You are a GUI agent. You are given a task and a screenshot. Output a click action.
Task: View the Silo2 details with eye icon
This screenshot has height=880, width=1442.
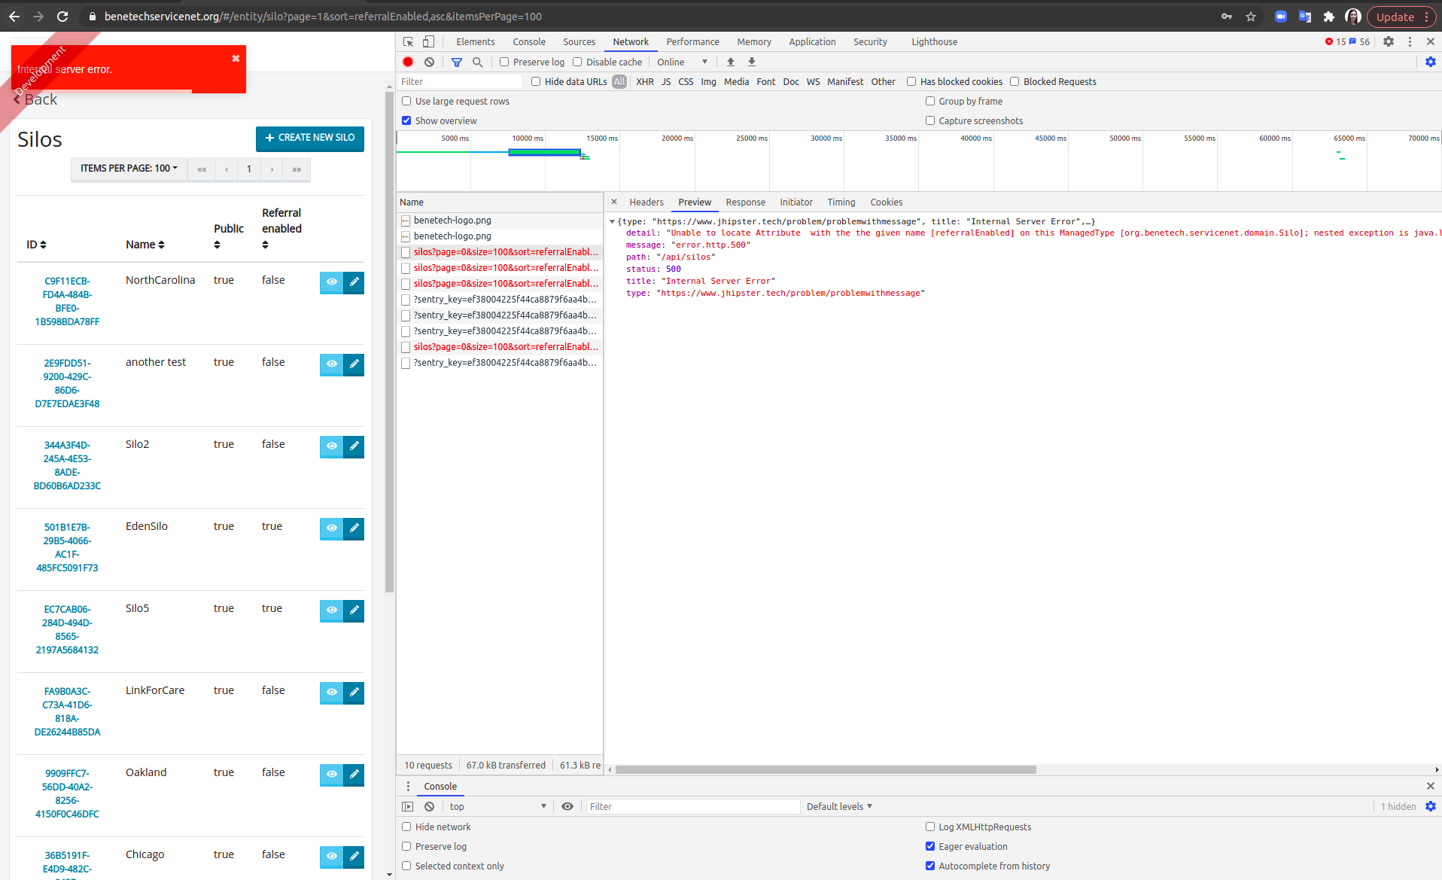pyautogui.click(x=331, y=446)
